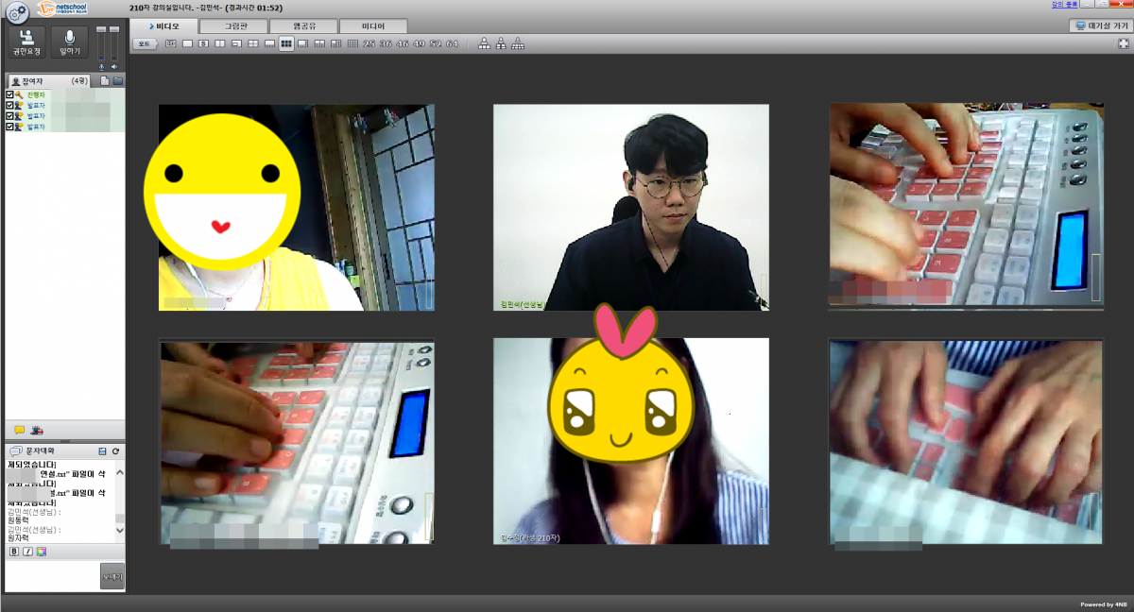Image resolution: width=1134 pixels, height=612 pixels.
Task: Click the 강의 종료 link
Action: pos(1064,5)
